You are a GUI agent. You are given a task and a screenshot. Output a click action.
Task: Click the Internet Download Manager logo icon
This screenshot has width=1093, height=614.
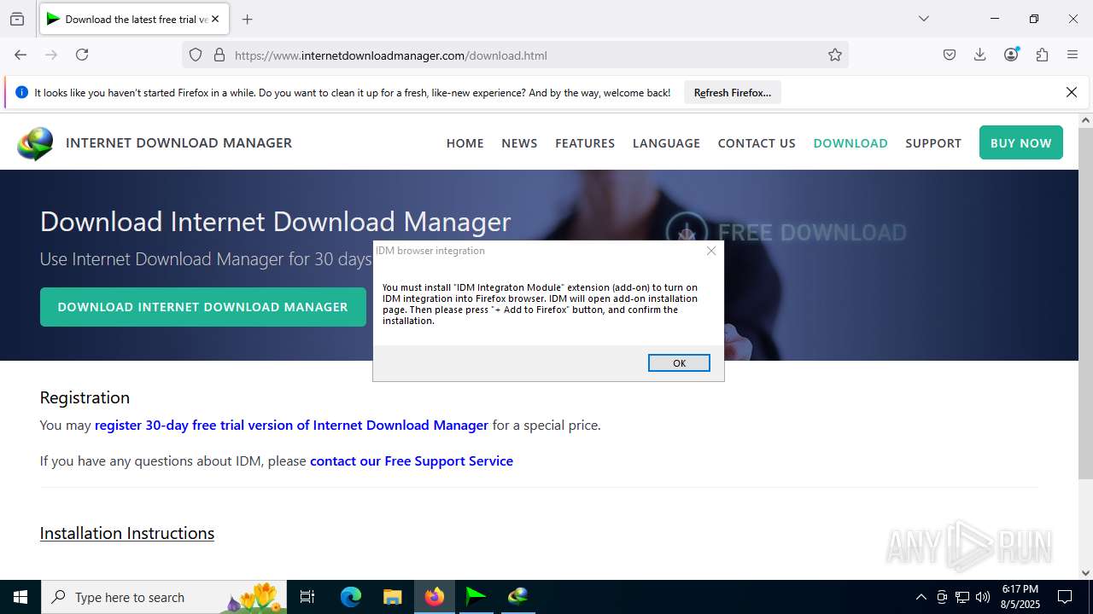point(35,143)
